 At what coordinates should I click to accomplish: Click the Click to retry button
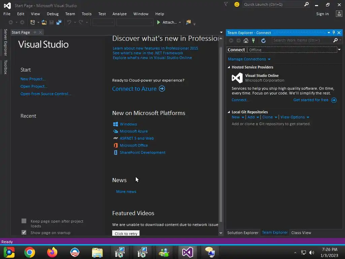126,233
